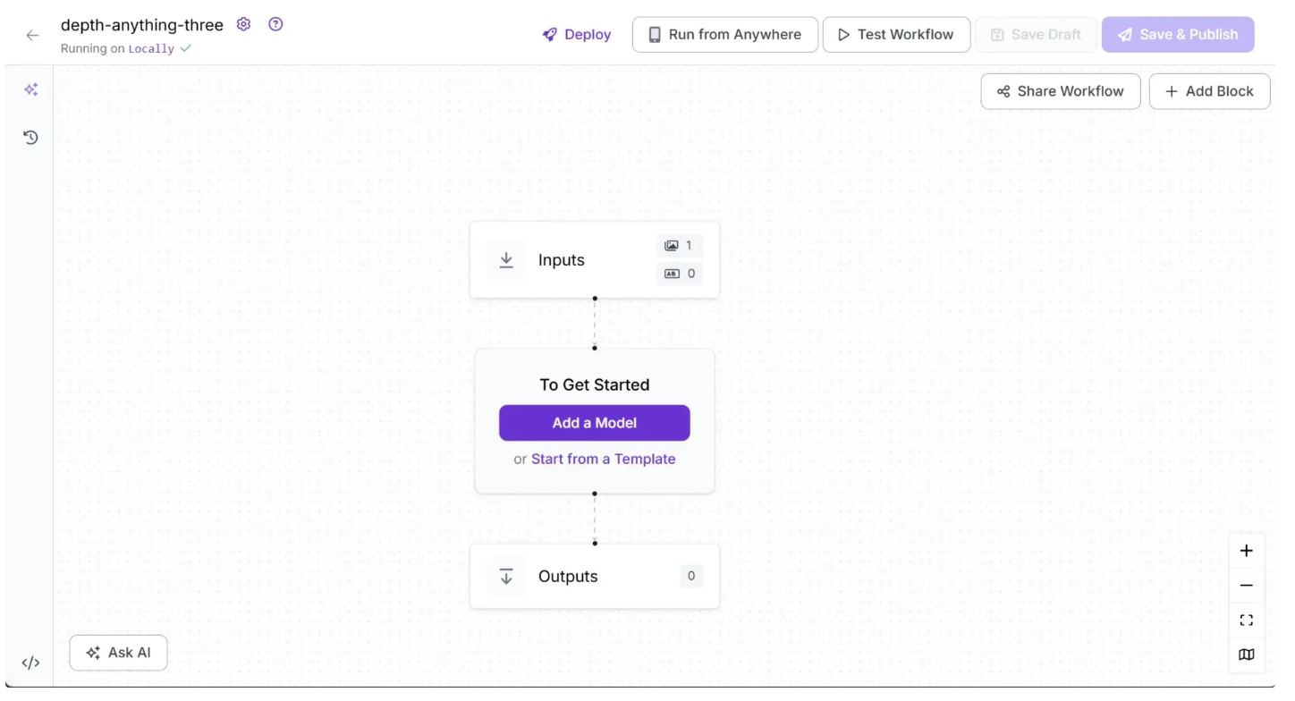
Task: Open the AI sparkle sidebar icon
Action: [31, 89]
